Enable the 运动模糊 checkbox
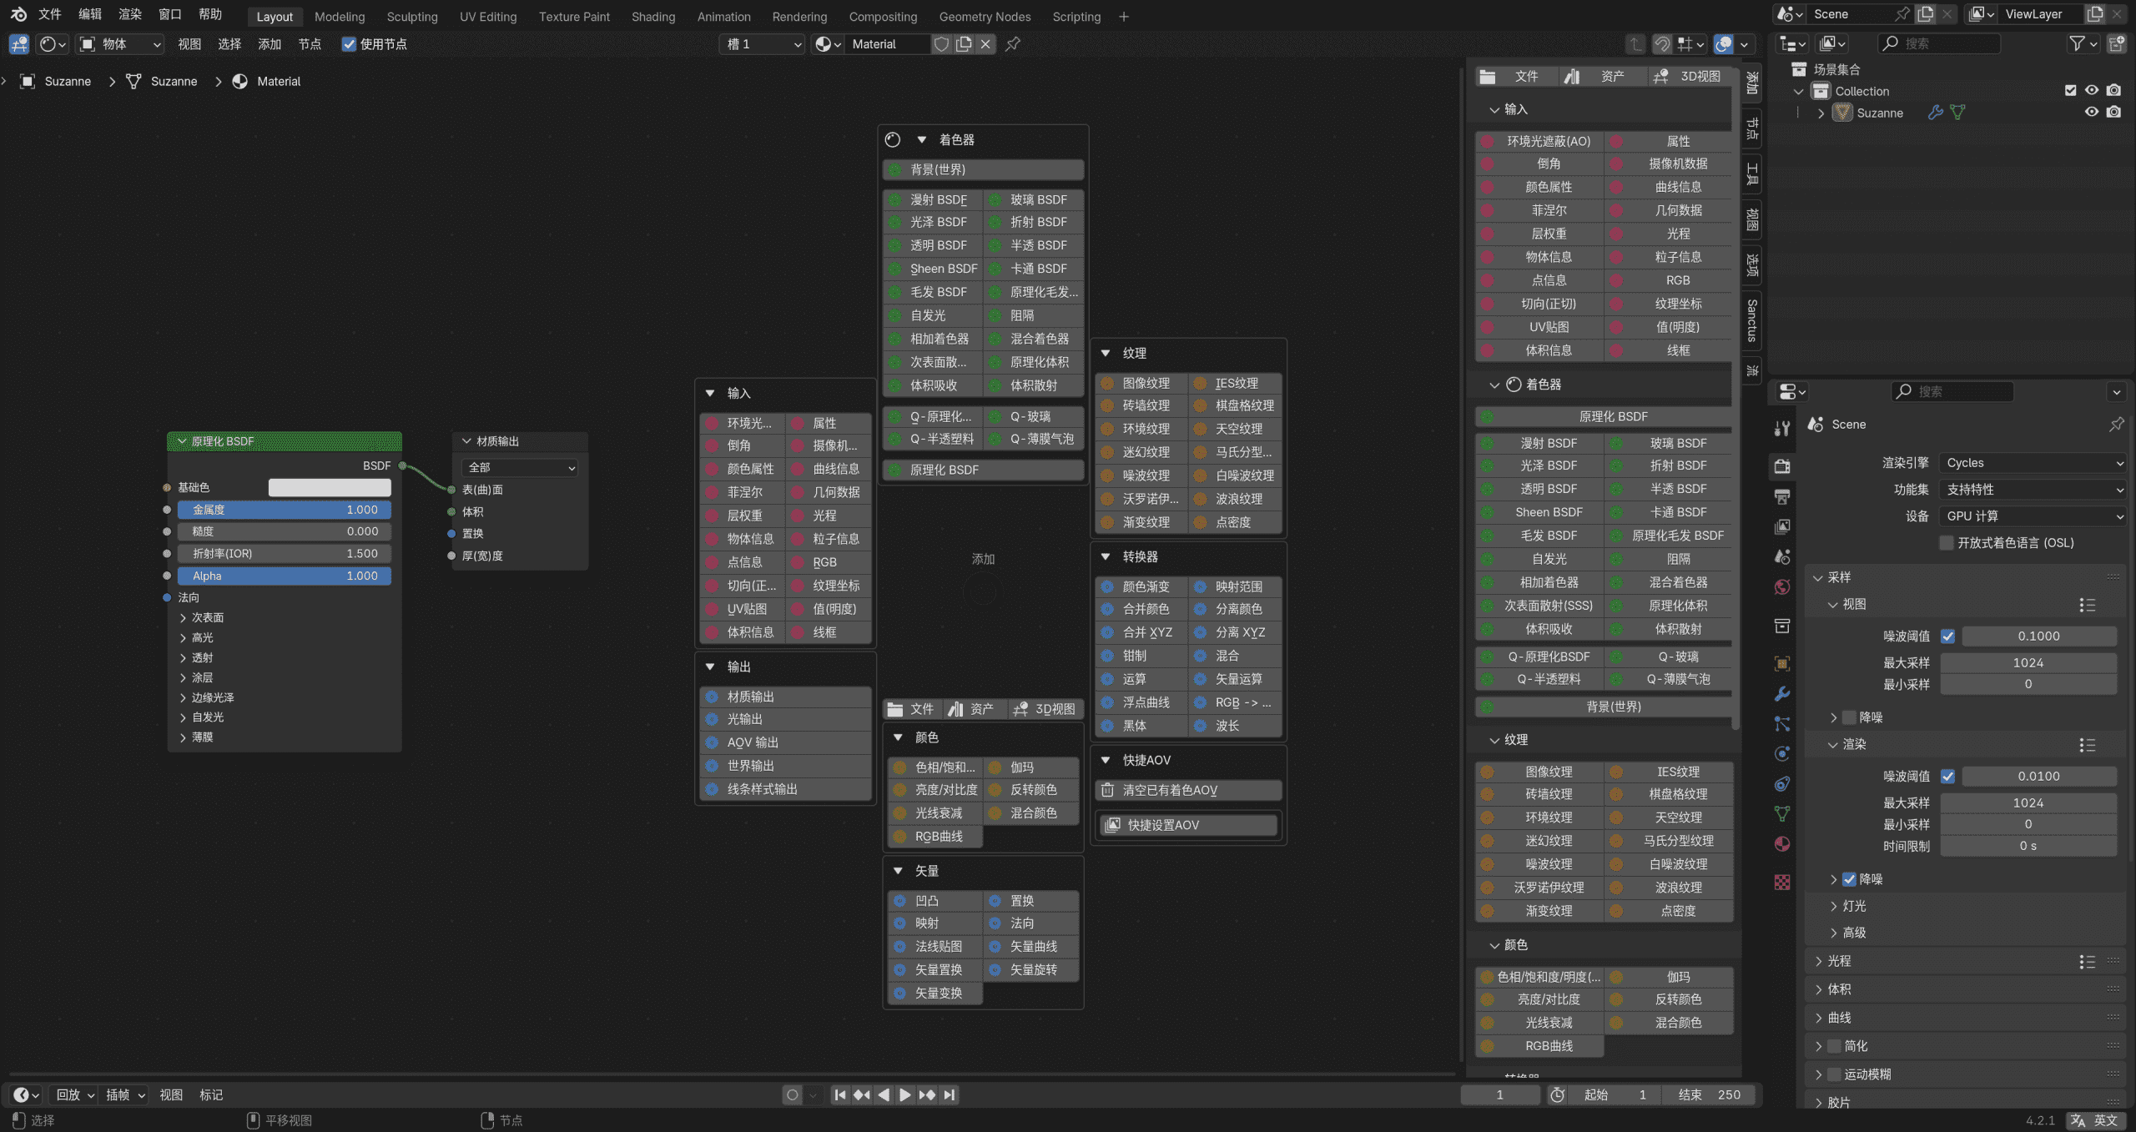 [1834, 1074]
